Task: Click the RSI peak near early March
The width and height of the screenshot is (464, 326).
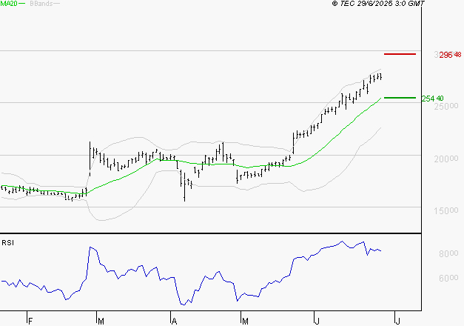Action: click(x=92, y=247)
